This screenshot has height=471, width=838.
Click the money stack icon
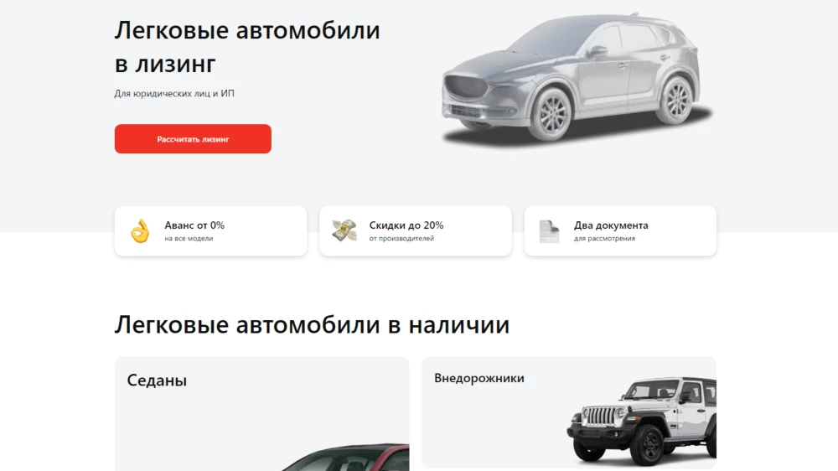point(344,230)
